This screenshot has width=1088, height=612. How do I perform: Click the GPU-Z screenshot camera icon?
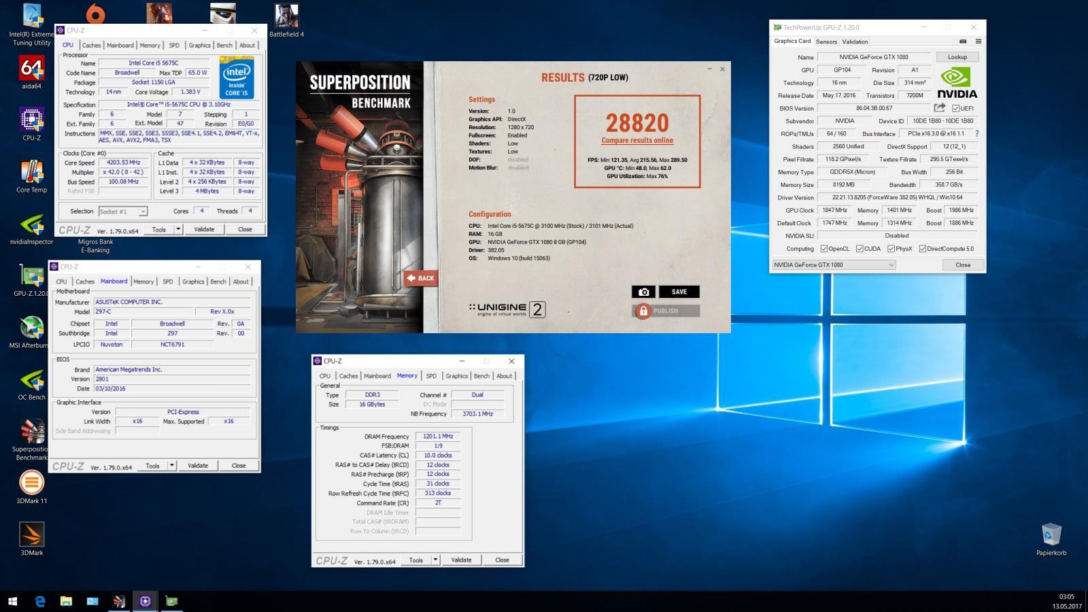[963, 41]
